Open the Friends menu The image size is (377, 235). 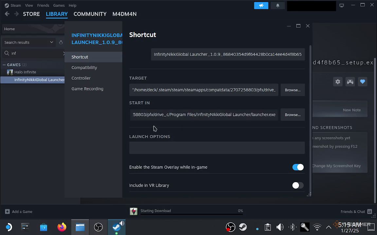point(43,5)
